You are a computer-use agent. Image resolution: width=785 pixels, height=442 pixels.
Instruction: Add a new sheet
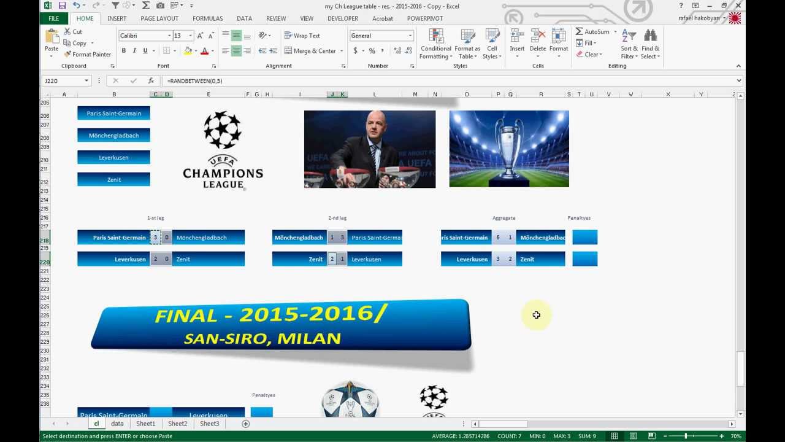(x=246, y=424)
